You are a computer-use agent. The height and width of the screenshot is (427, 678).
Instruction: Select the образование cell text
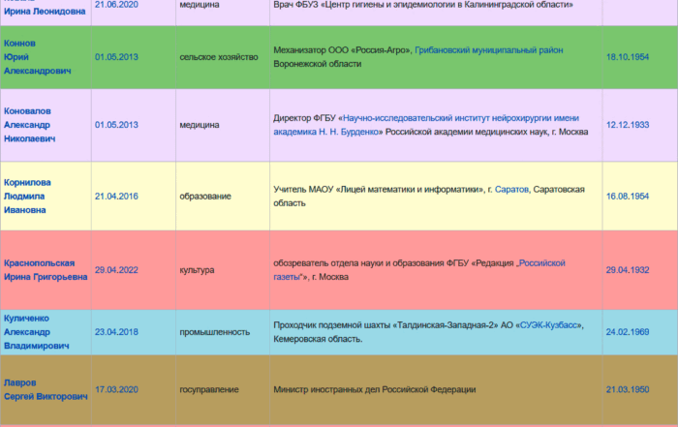pyautogui.click(x=205, y=197)
